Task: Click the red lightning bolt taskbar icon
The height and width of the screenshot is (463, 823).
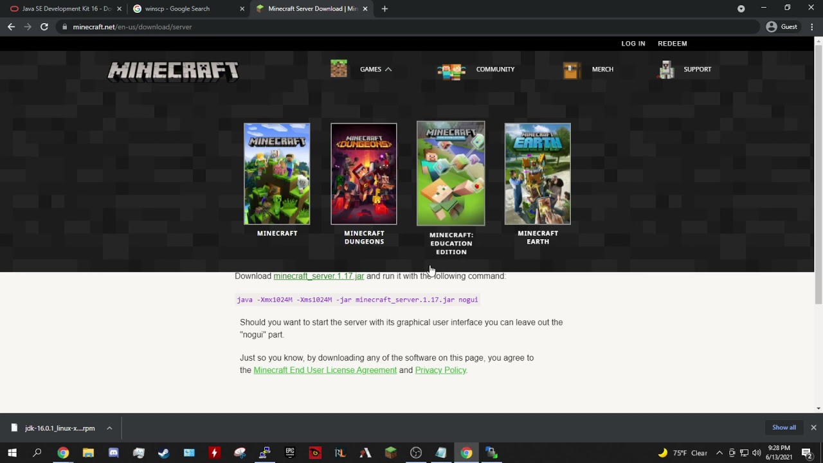Action: click(214, 453)
